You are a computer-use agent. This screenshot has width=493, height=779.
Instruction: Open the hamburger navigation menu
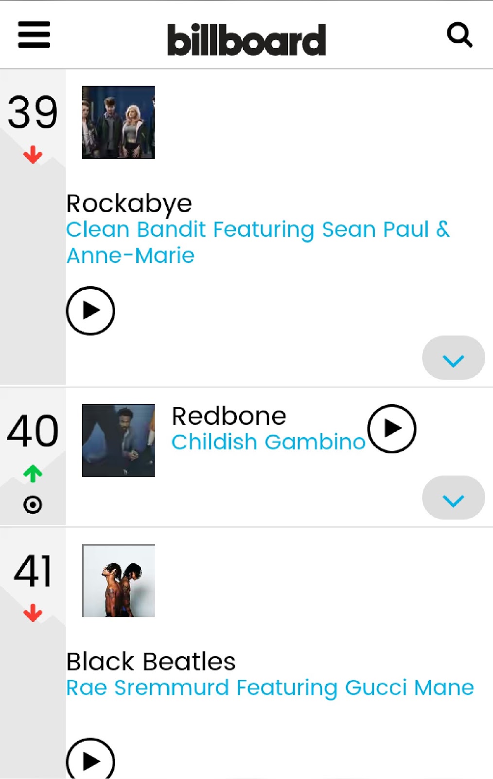pyautogui.click(x=34, y=35)
